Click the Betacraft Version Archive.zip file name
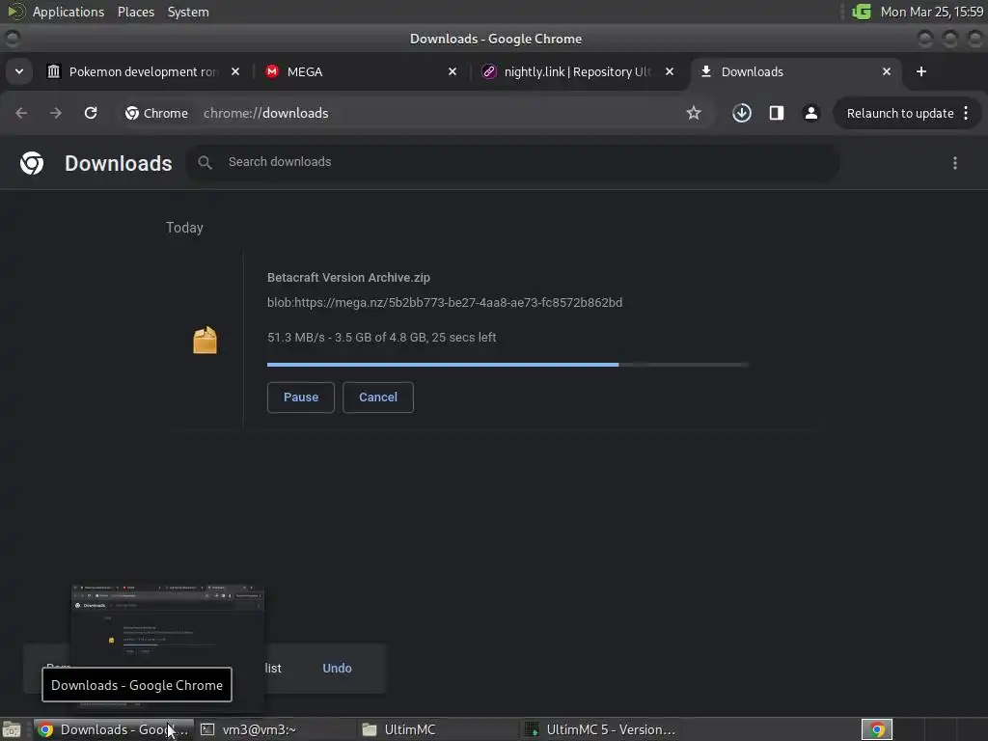 pyautogui.click(x=348, y=278)
